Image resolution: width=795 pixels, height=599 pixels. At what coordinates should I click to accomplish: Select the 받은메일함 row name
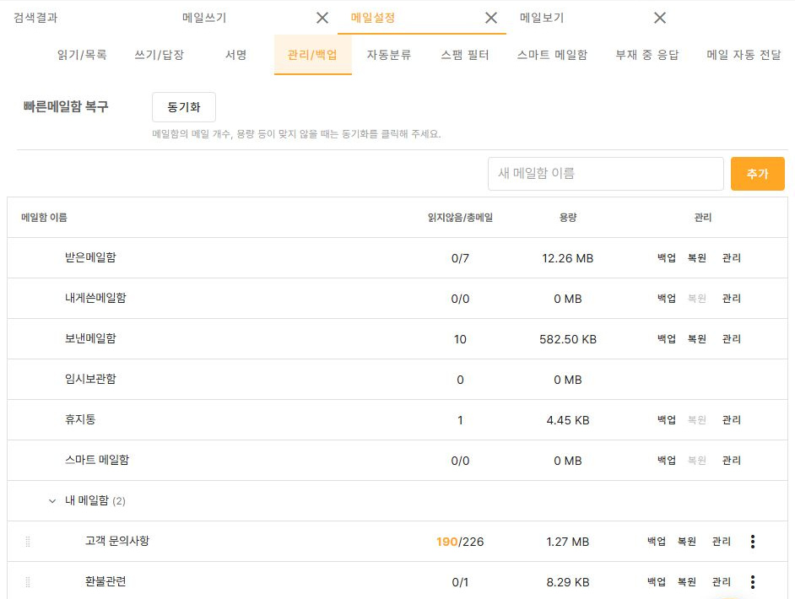pyautogui.click(x=90, y=257)
